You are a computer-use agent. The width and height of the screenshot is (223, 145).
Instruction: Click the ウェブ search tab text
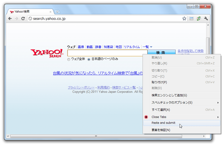coord(71,47)
